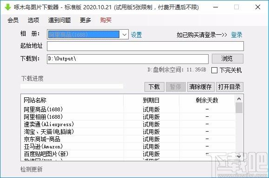The image size is (269, 178).
Task: Toggle the 下完关机 checkbox
Action: click(x=215, y=70)
